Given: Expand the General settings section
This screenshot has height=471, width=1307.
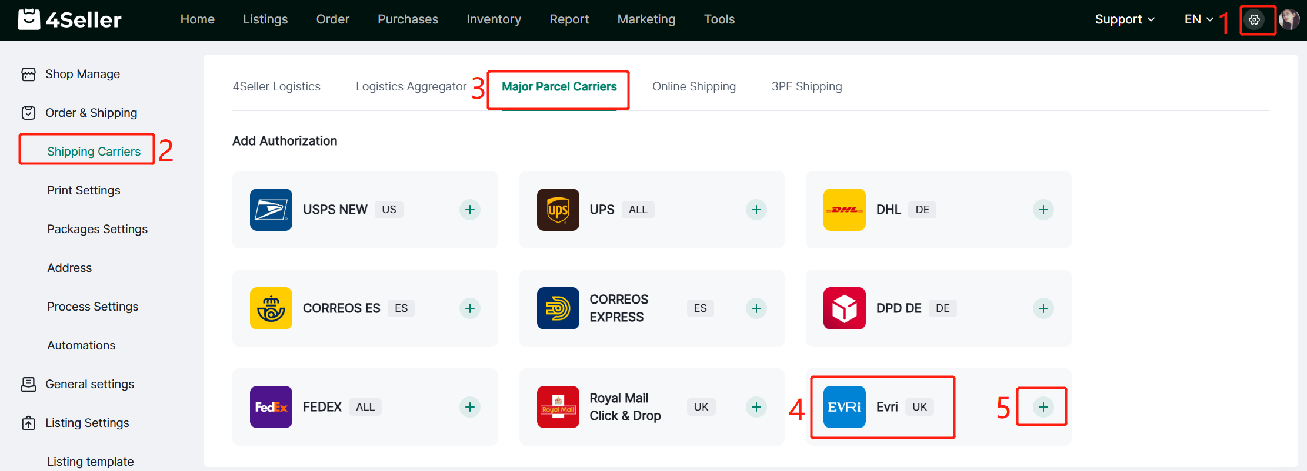Looking at the screenshot, I should click(x=89, y=384).
